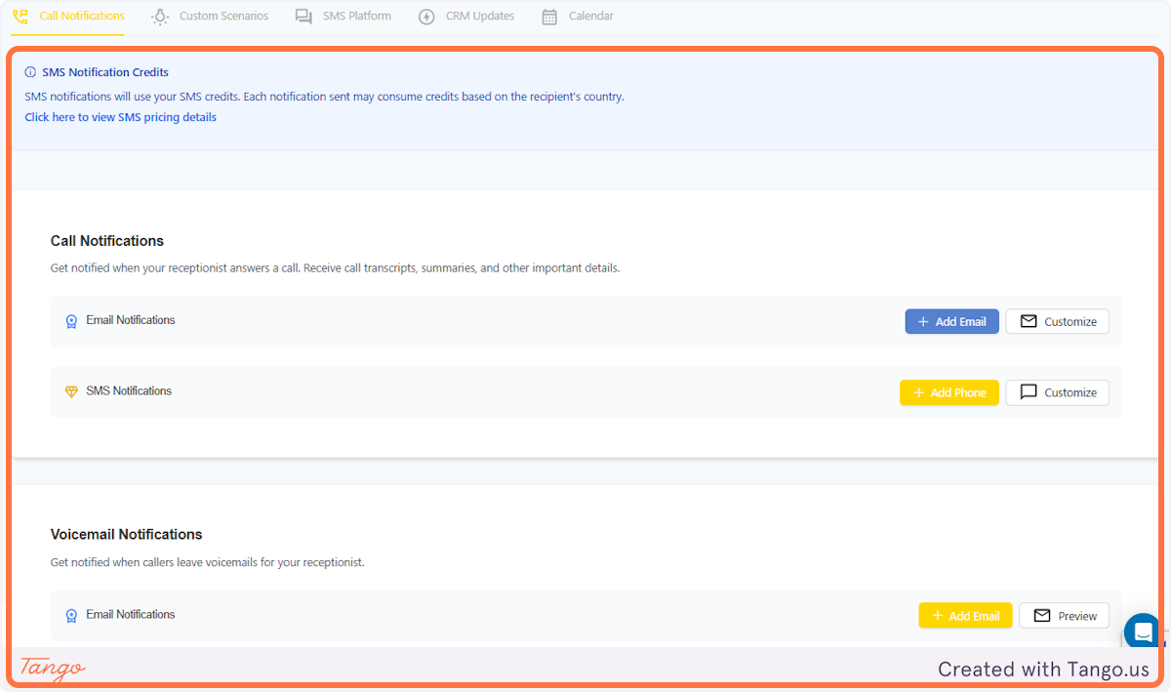Go to the CRM Updates tab
The height and width of the screenshot is (692, 1171).
[x=466, y=17]
